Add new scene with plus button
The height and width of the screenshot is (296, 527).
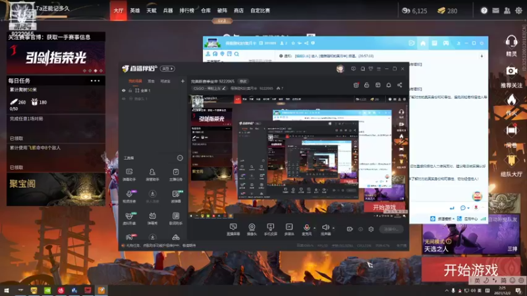[x=182, y=81]
